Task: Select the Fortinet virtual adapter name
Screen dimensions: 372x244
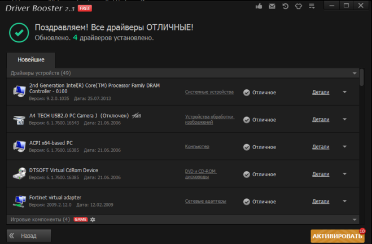Action: [55, 198]
